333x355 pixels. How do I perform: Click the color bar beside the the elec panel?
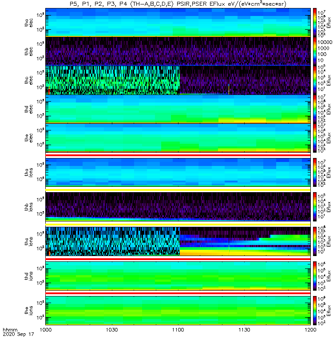(315, 138)
